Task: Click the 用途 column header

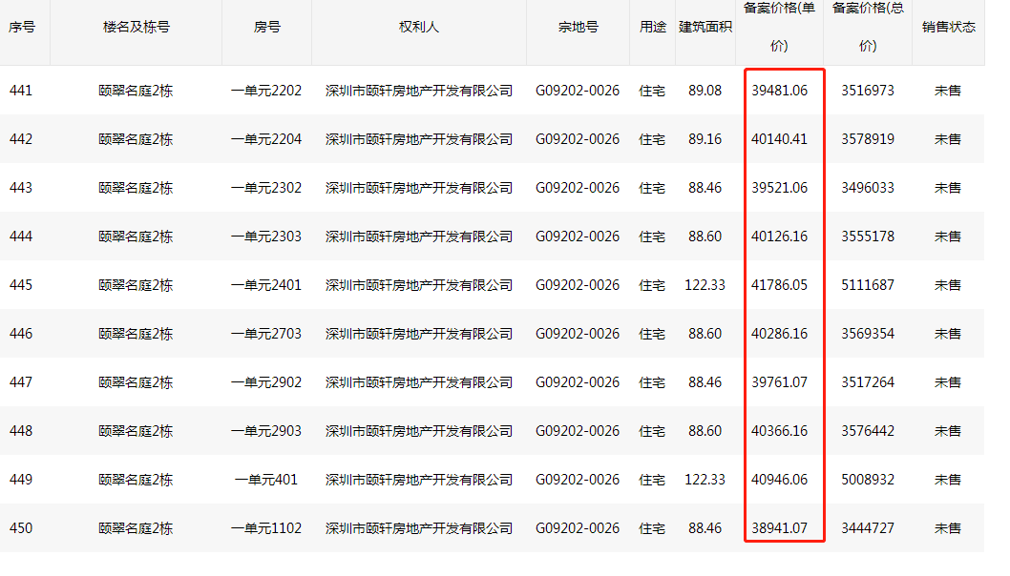Action: coord(653,27)
